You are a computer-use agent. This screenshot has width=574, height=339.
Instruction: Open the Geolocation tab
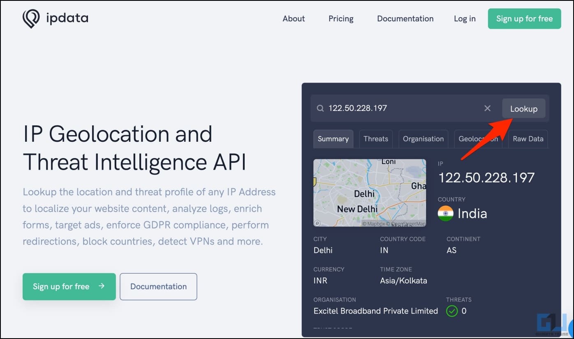(x=478, y=139)
